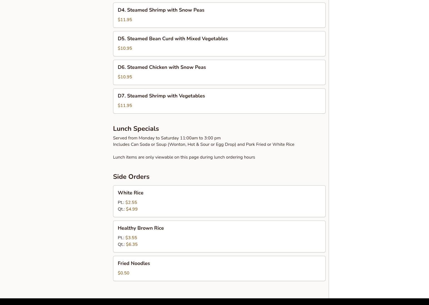The image size is (429, 305).
Task: Click Brown Rice quart price $6.35
Action: click(x=132, y=244)
